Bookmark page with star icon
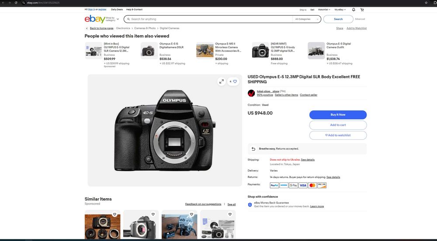 (426, 3)
